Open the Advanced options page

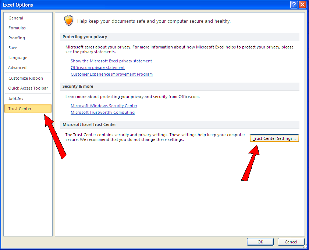pyautogui.click(x=17, y=68)
